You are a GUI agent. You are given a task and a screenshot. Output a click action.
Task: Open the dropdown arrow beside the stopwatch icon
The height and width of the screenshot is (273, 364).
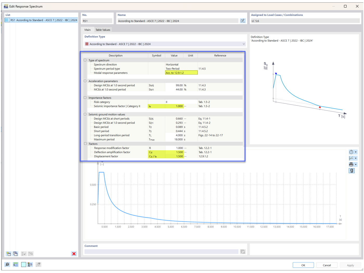pyautogui.click(x=356, y=152)
